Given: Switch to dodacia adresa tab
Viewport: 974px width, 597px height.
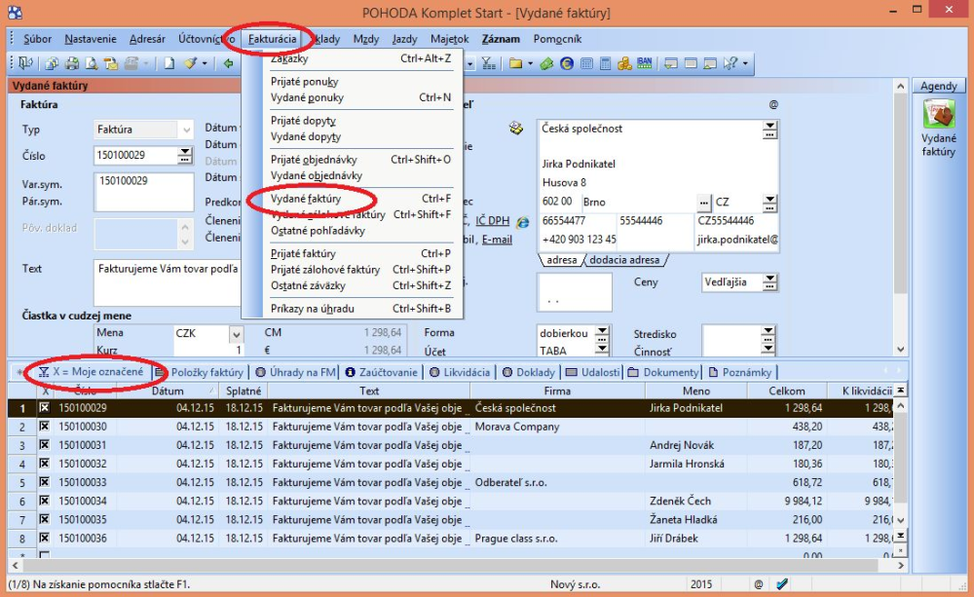Looking at the screenshot, I should pos(624,260).
